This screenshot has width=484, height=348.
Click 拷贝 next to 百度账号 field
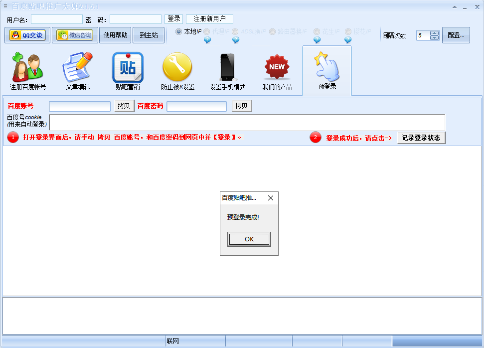click(124, 106)
